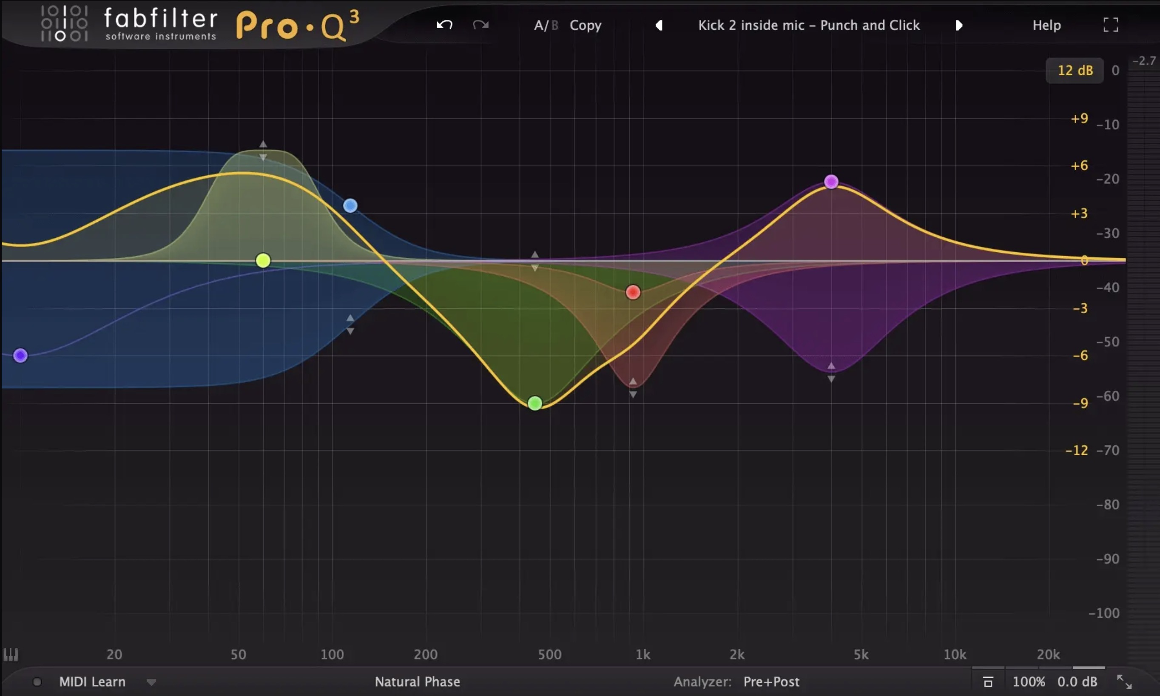1160x696 pixels.
Task: Open the MIDI Learn dropdown arrow
Action: point(151,683)
